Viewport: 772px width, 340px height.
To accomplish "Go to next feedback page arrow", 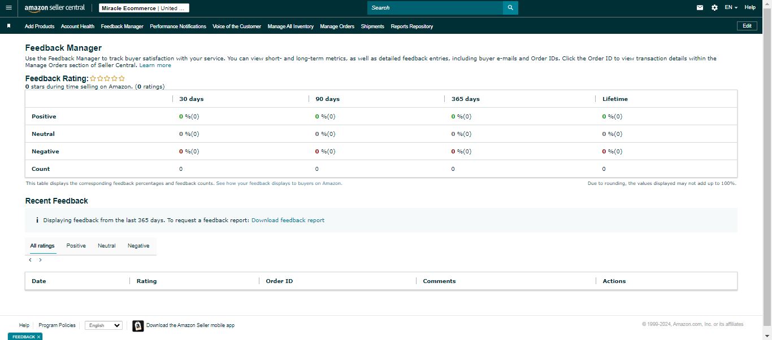I will 40,260.
